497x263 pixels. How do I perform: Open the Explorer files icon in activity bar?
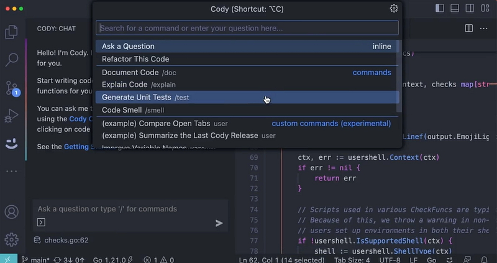coord(11,32)
